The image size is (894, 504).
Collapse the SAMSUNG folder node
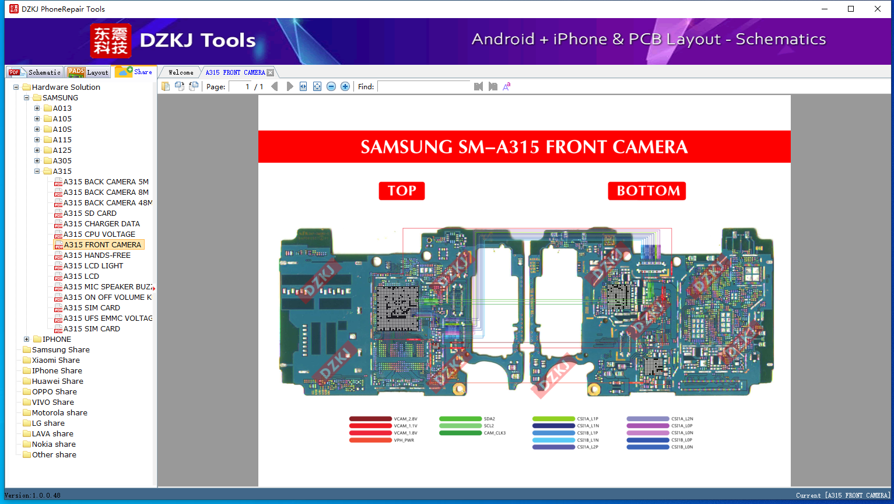click(27, 98)
